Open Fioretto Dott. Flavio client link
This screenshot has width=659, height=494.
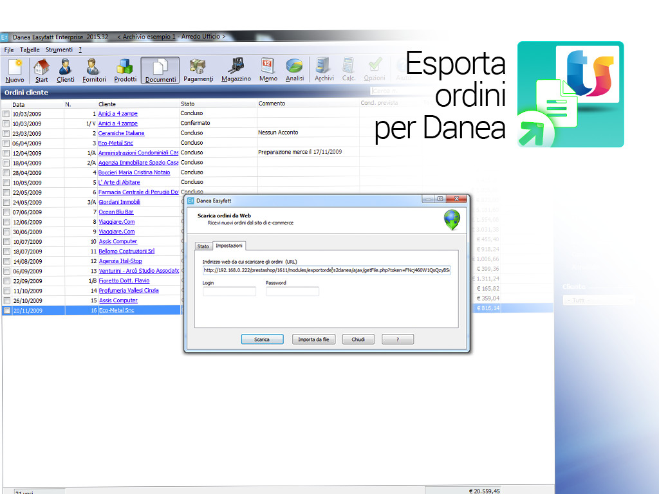pos(124,280)
